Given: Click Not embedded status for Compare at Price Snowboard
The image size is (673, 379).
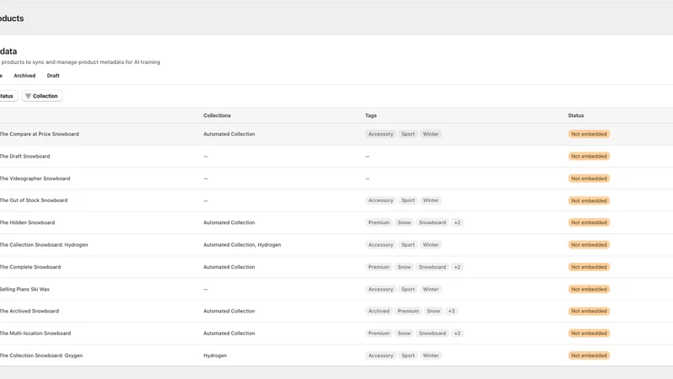Looking at the screenshot, I should 589,134.
